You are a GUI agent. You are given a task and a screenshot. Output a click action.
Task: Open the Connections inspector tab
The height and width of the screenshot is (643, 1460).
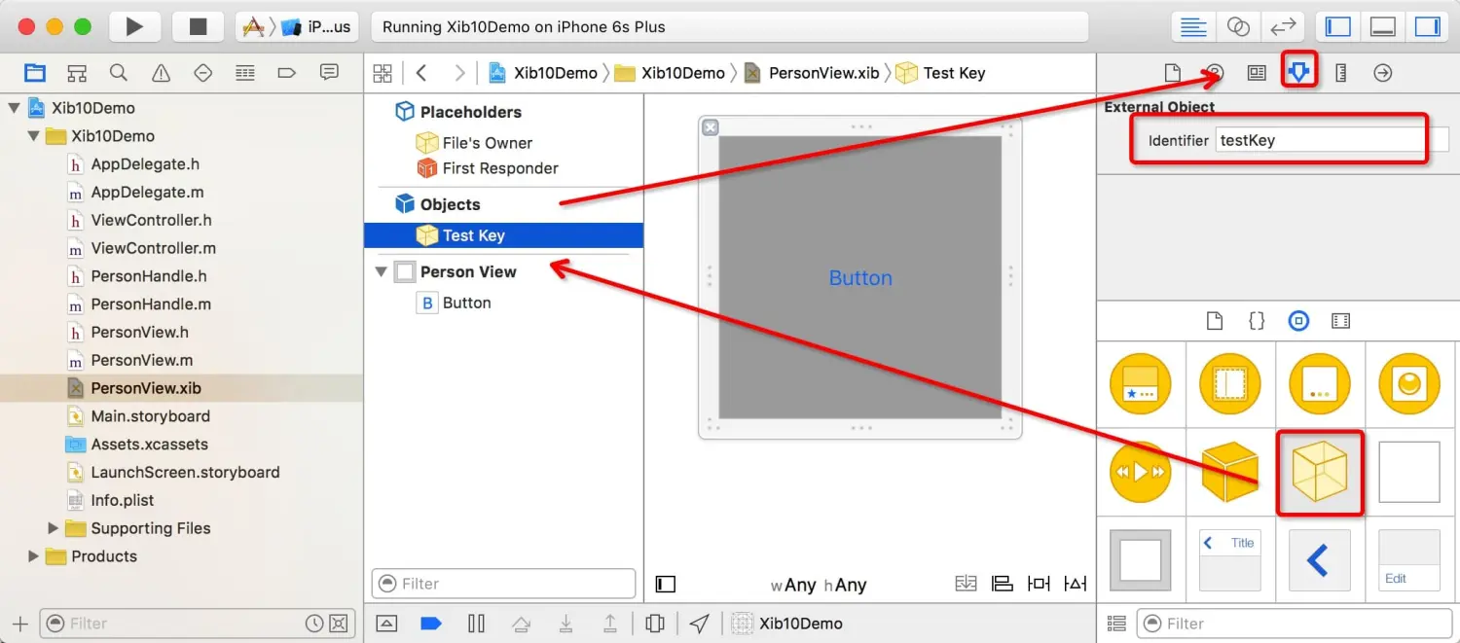tap(1383, 73)
